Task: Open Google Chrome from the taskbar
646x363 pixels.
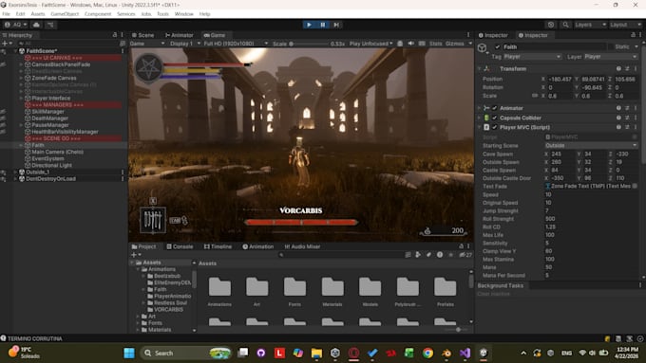Action: [x=427, y=353]
